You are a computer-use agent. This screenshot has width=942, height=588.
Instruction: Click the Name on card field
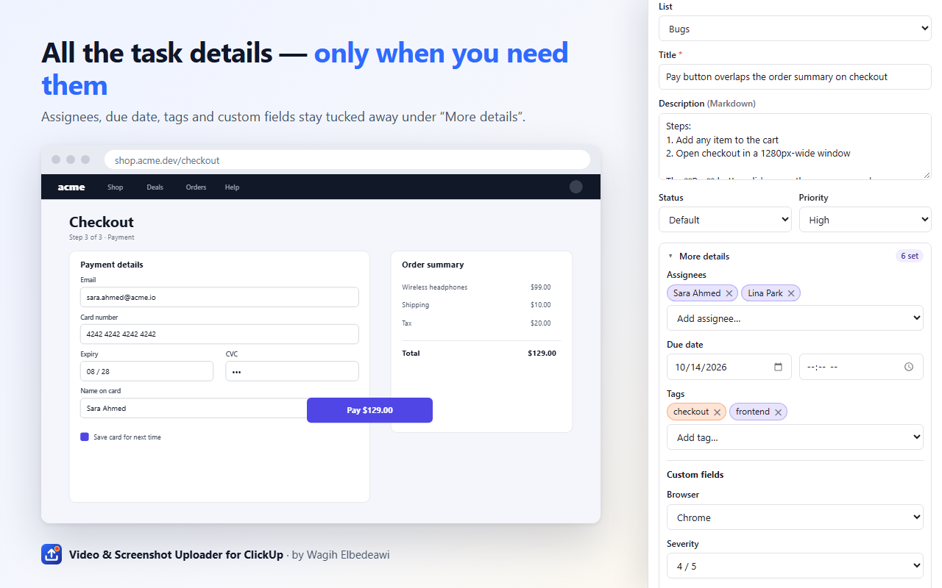[194, 408]
